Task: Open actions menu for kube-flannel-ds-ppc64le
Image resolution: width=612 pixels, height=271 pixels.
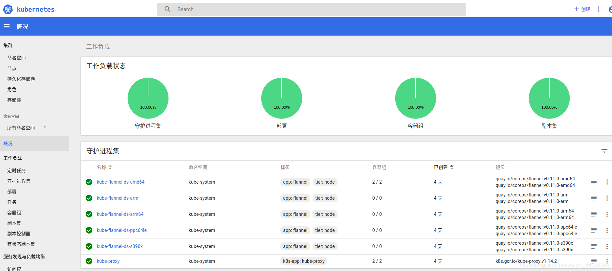Action: tap(607, 230)
